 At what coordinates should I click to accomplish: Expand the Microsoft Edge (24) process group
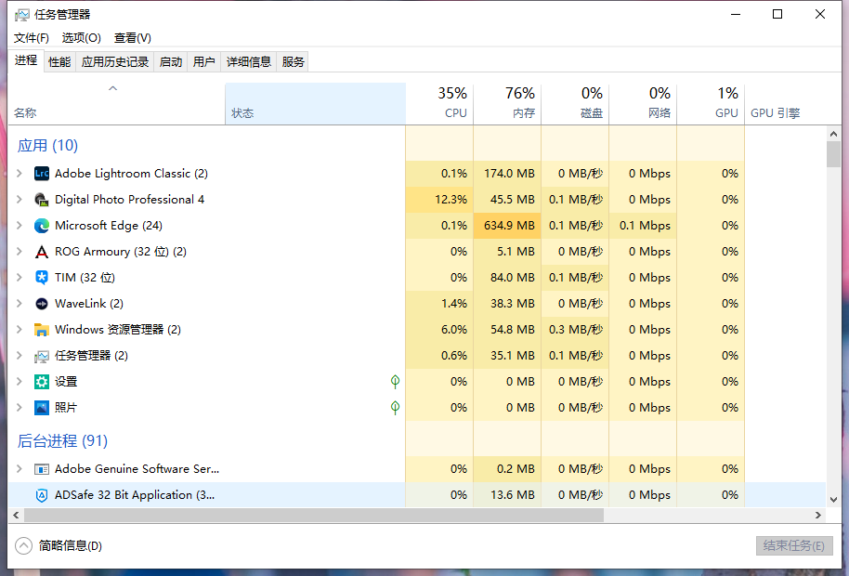pyautogui.click(x=20, y=225)
